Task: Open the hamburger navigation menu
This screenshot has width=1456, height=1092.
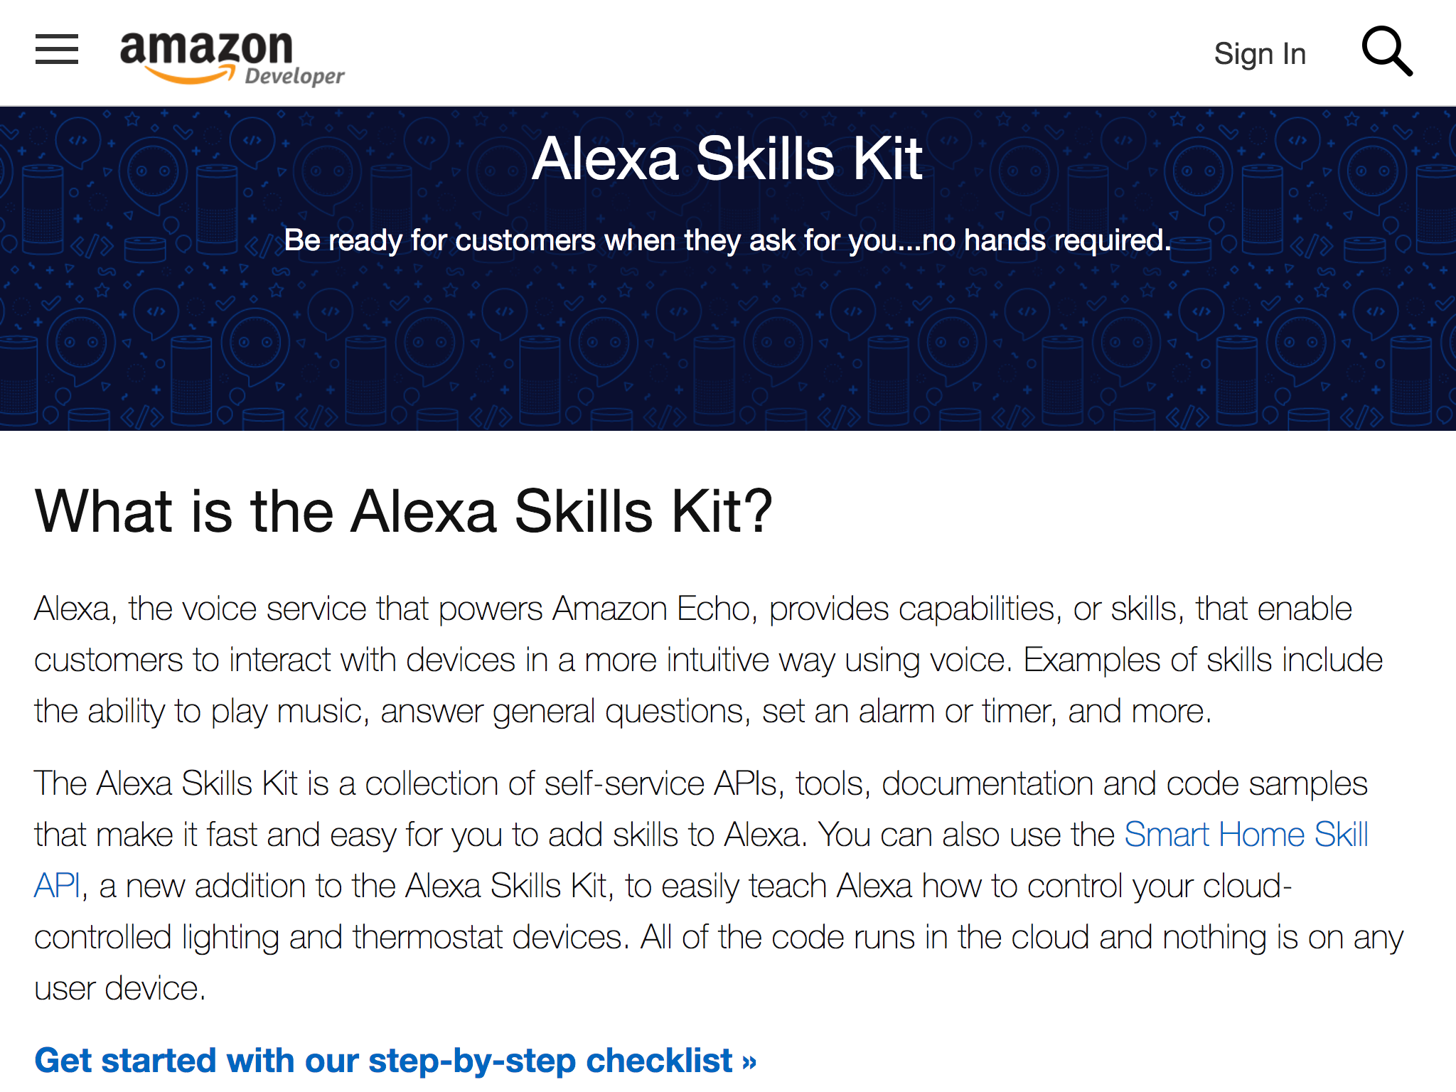Action: 57,50
